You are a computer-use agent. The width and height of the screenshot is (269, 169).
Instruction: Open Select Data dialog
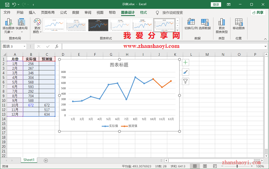205,24
